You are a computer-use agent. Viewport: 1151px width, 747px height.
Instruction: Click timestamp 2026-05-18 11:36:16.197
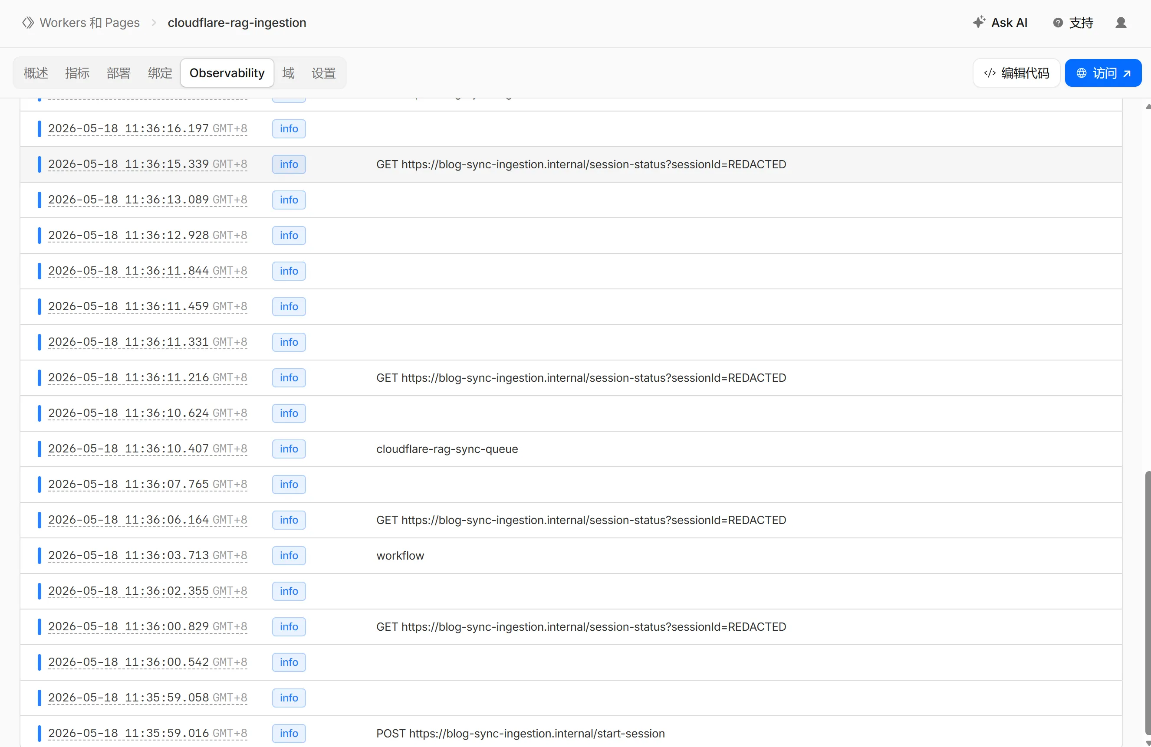coord(148,128)
